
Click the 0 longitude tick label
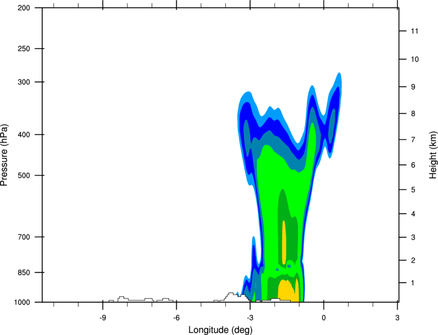(x=324, y=318)
